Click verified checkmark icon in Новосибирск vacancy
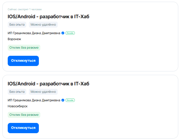Screen dimensions: 180x140 [x=63, y=100]
